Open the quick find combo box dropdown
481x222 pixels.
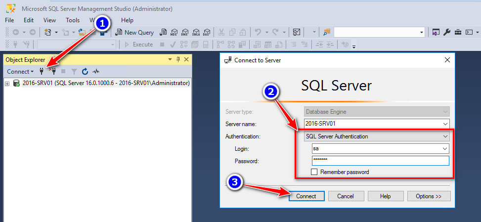click(x=422, y=32)
